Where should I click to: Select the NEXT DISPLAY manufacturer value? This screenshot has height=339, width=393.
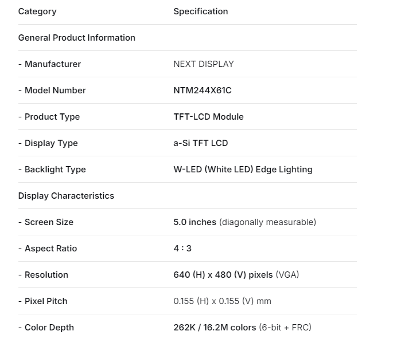204,64
